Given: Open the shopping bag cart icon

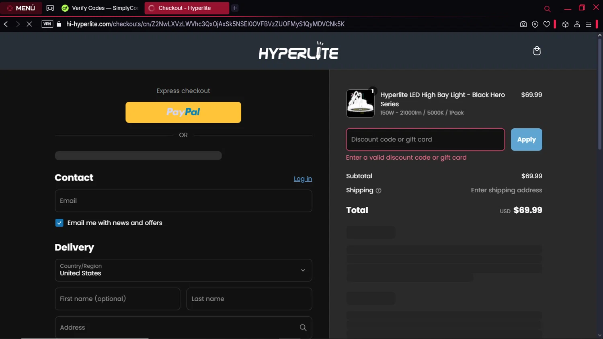Looking at the screenshot, I should 537,51.
